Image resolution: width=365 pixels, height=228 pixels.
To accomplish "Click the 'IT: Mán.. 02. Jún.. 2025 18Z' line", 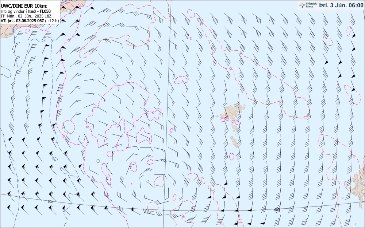I will coord(26,16).
